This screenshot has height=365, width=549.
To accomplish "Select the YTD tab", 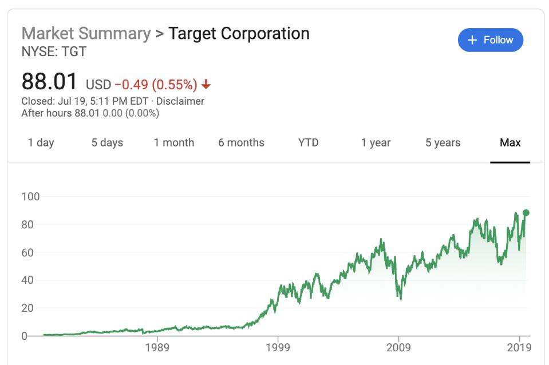I will 308,142.
